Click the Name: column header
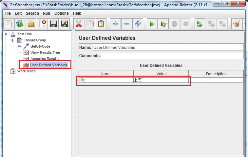The height and width of the screenshot is (163, 248). coord(106,74)
